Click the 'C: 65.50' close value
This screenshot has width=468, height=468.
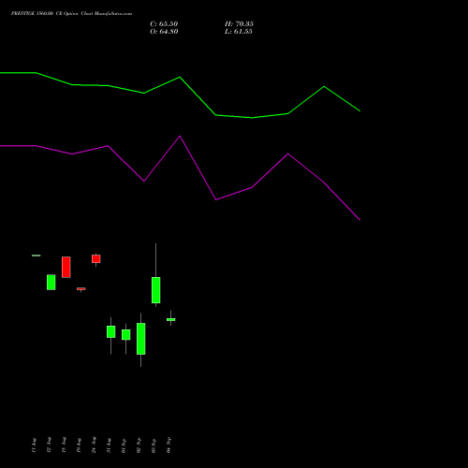click(164, 24)
